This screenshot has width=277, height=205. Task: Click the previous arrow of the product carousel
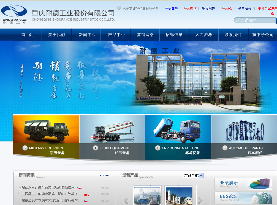click(x=126, y=201)
